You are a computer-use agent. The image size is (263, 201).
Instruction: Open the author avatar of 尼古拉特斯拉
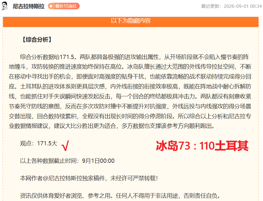5,6
